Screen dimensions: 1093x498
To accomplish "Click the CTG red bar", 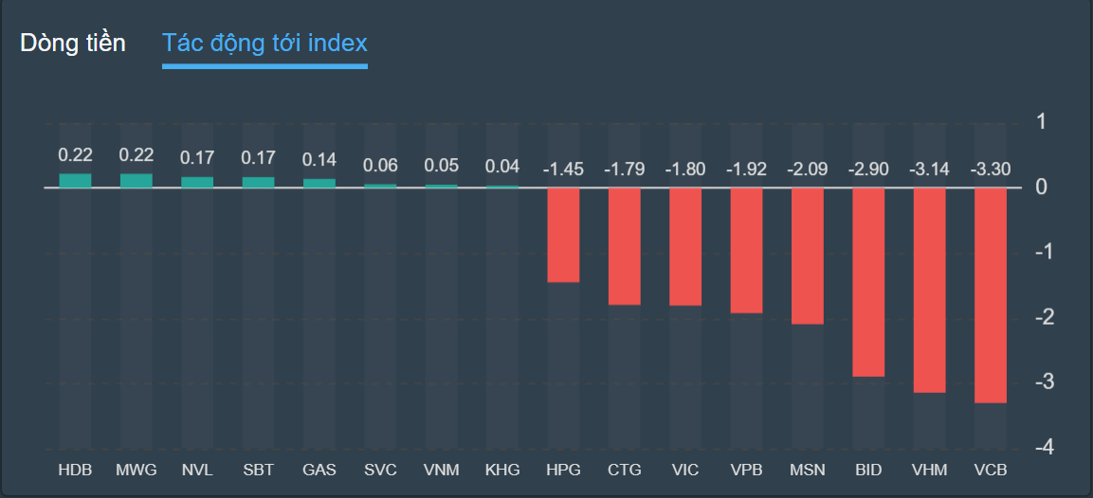I will [625, 246].
